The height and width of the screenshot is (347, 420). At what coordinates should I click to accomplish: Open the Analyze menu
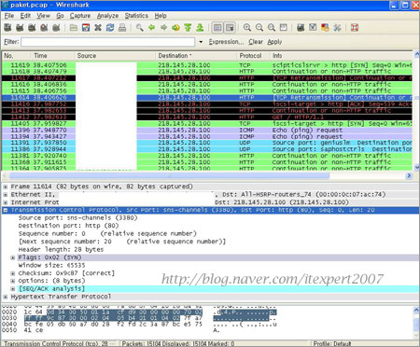click(107, 16)
